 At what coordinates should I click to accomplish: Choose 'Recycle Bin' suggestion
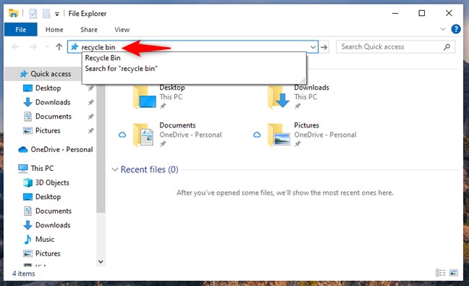[103, 58]
